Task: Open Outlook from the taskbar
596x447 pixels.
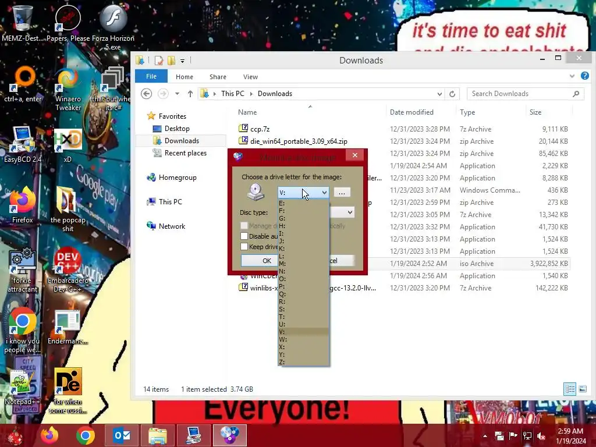Action: 122,435
